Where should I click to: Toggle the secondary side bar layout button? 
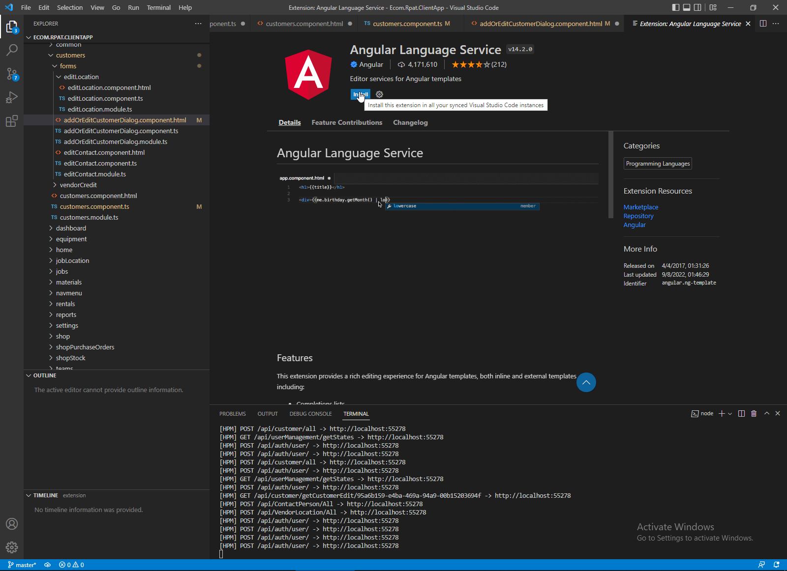tap(697, 7)
